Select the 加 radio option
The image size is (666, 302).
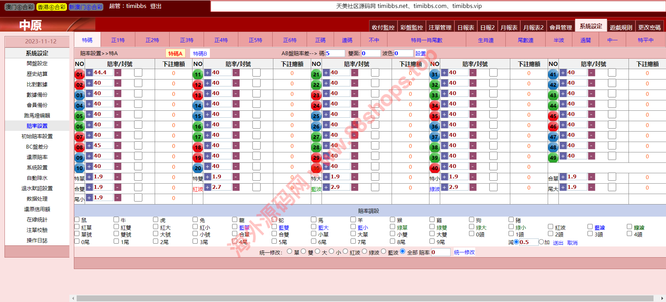tap(541, 242)
